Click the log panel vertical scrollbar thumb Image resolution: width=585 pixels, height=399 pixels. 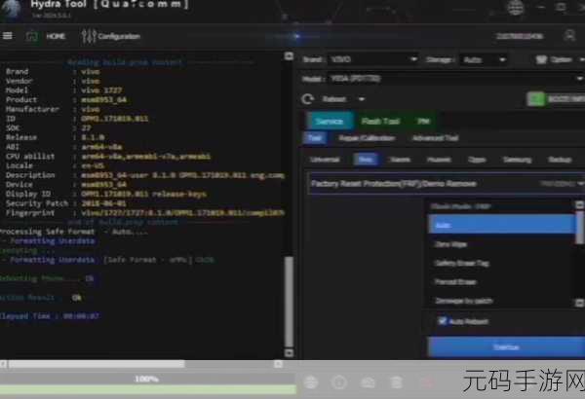coord(289,302)
